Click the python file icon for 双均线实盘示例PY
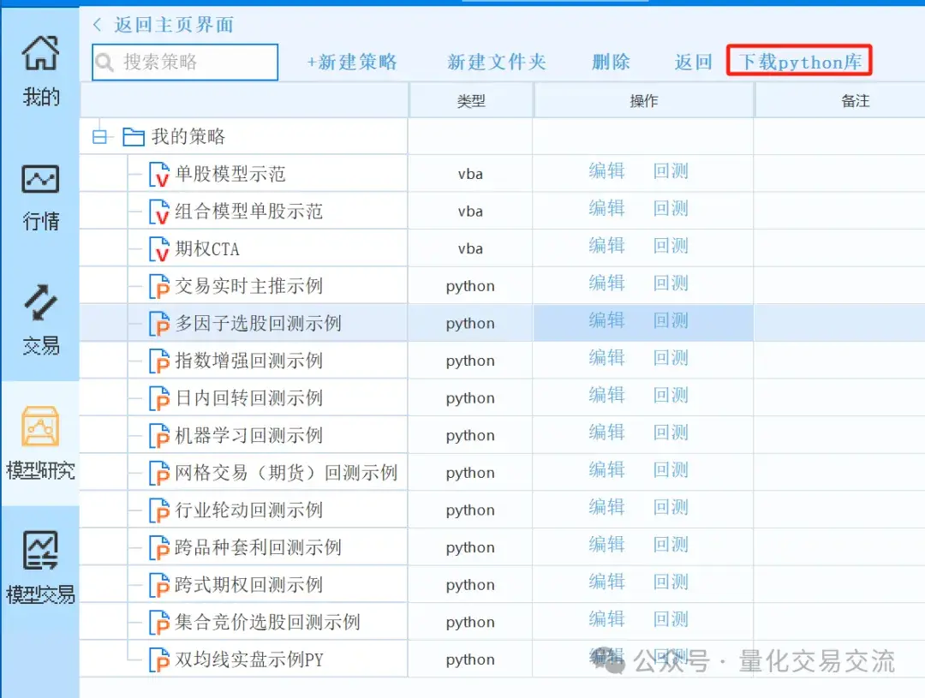 point(159,659)
